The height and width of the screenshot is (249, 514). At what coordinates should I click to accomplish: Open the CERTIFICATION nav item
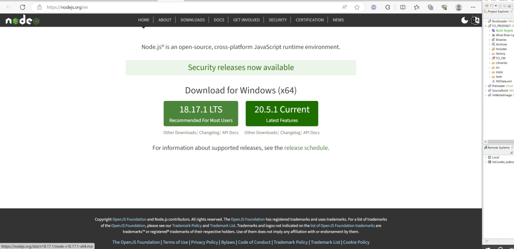pos(310,20)
